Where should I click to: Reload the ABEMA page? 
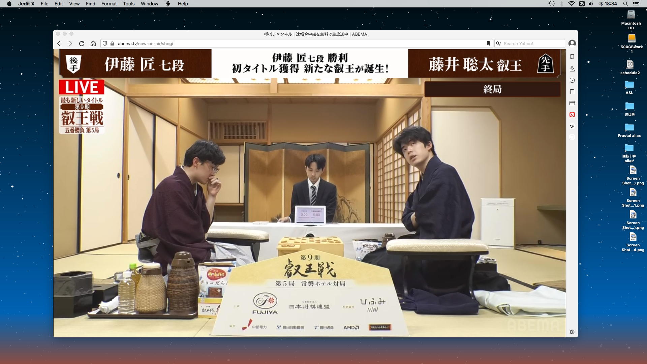click(82, 43)
